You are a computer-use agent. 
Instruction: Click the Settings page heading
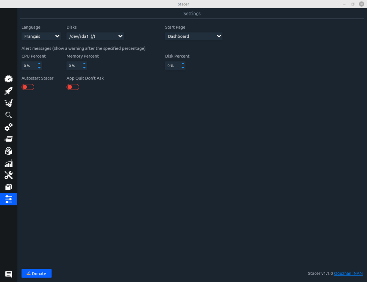(x=192, y=14)
